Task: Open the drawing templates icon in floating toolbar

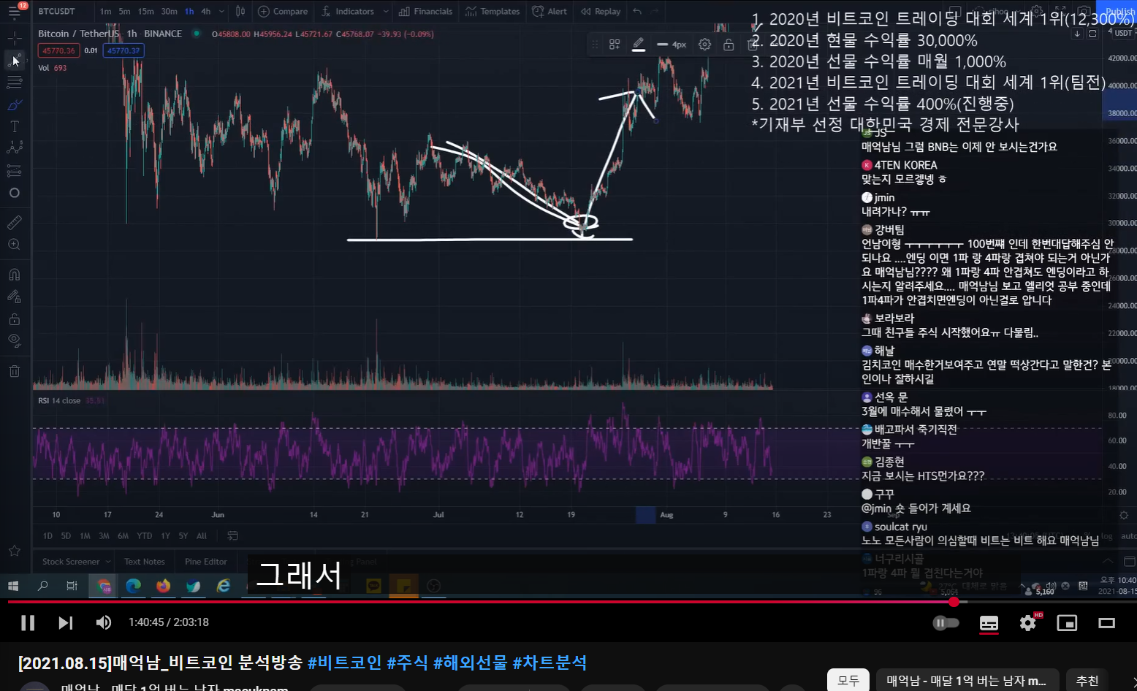Action: pyautogui.click(x=615, y=45)
